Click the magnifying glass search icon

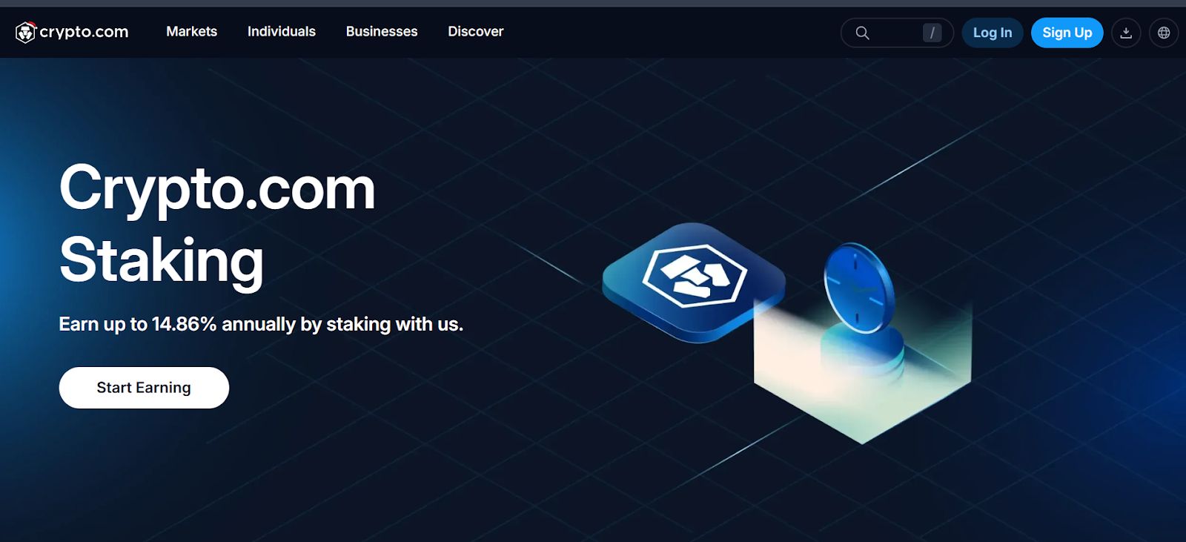(x=862, y=33)
